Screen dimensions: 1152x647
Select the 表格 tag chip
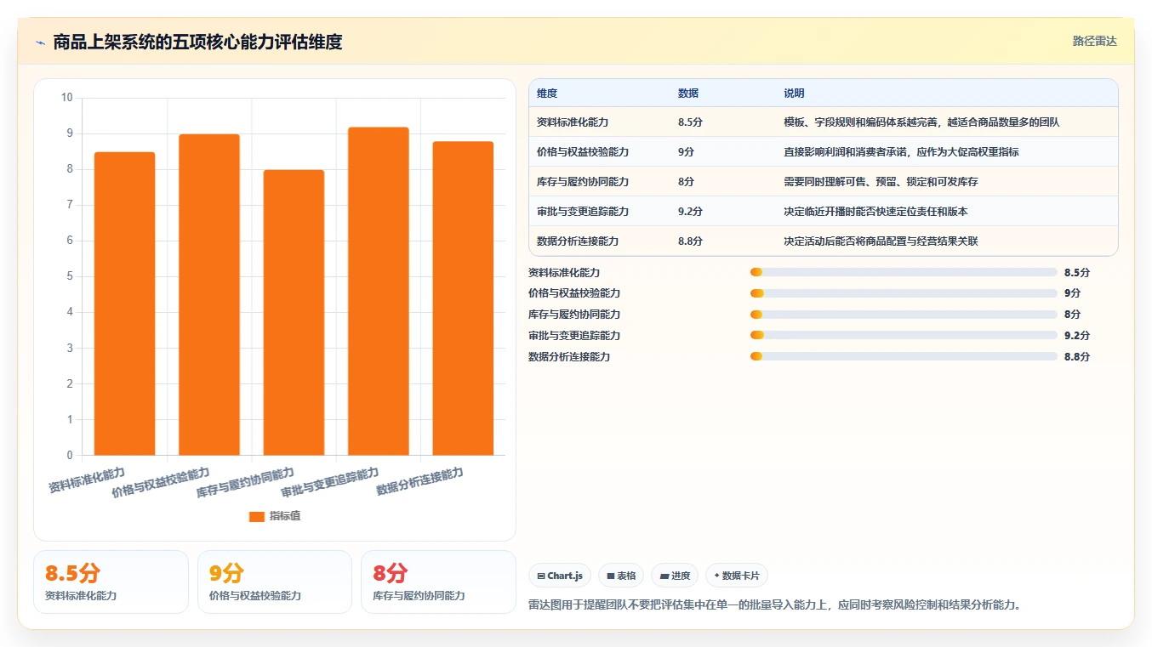click(620, 576)
